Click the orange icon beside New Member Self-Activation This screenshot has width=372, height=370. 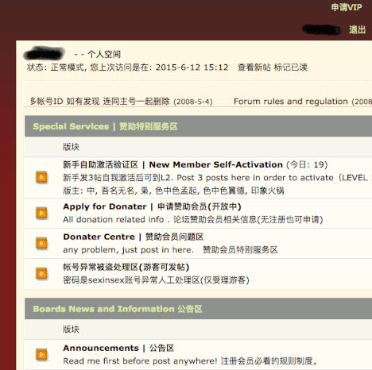[41, 177]
